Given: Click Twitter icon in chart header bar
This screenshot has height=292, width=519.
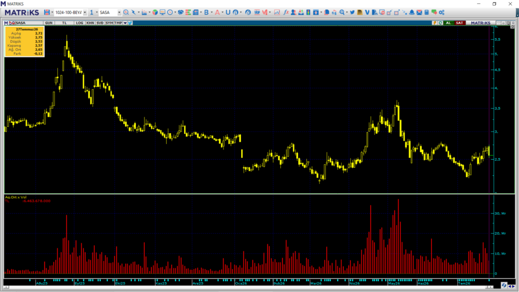Looking at the screenshot, I should pos(130,23).
